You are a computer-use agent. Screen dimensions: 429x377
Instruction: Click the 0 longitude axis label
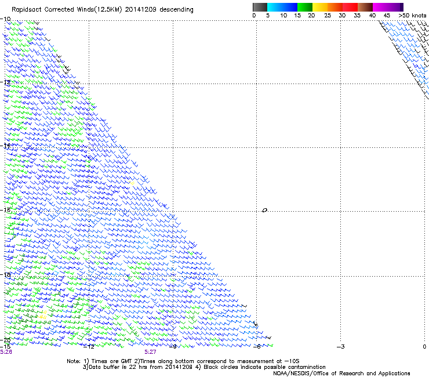tap(424, 347)
